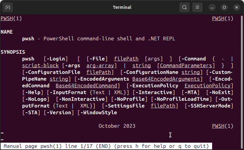Click the -SSHServerMode option

[x=209, y=106]
